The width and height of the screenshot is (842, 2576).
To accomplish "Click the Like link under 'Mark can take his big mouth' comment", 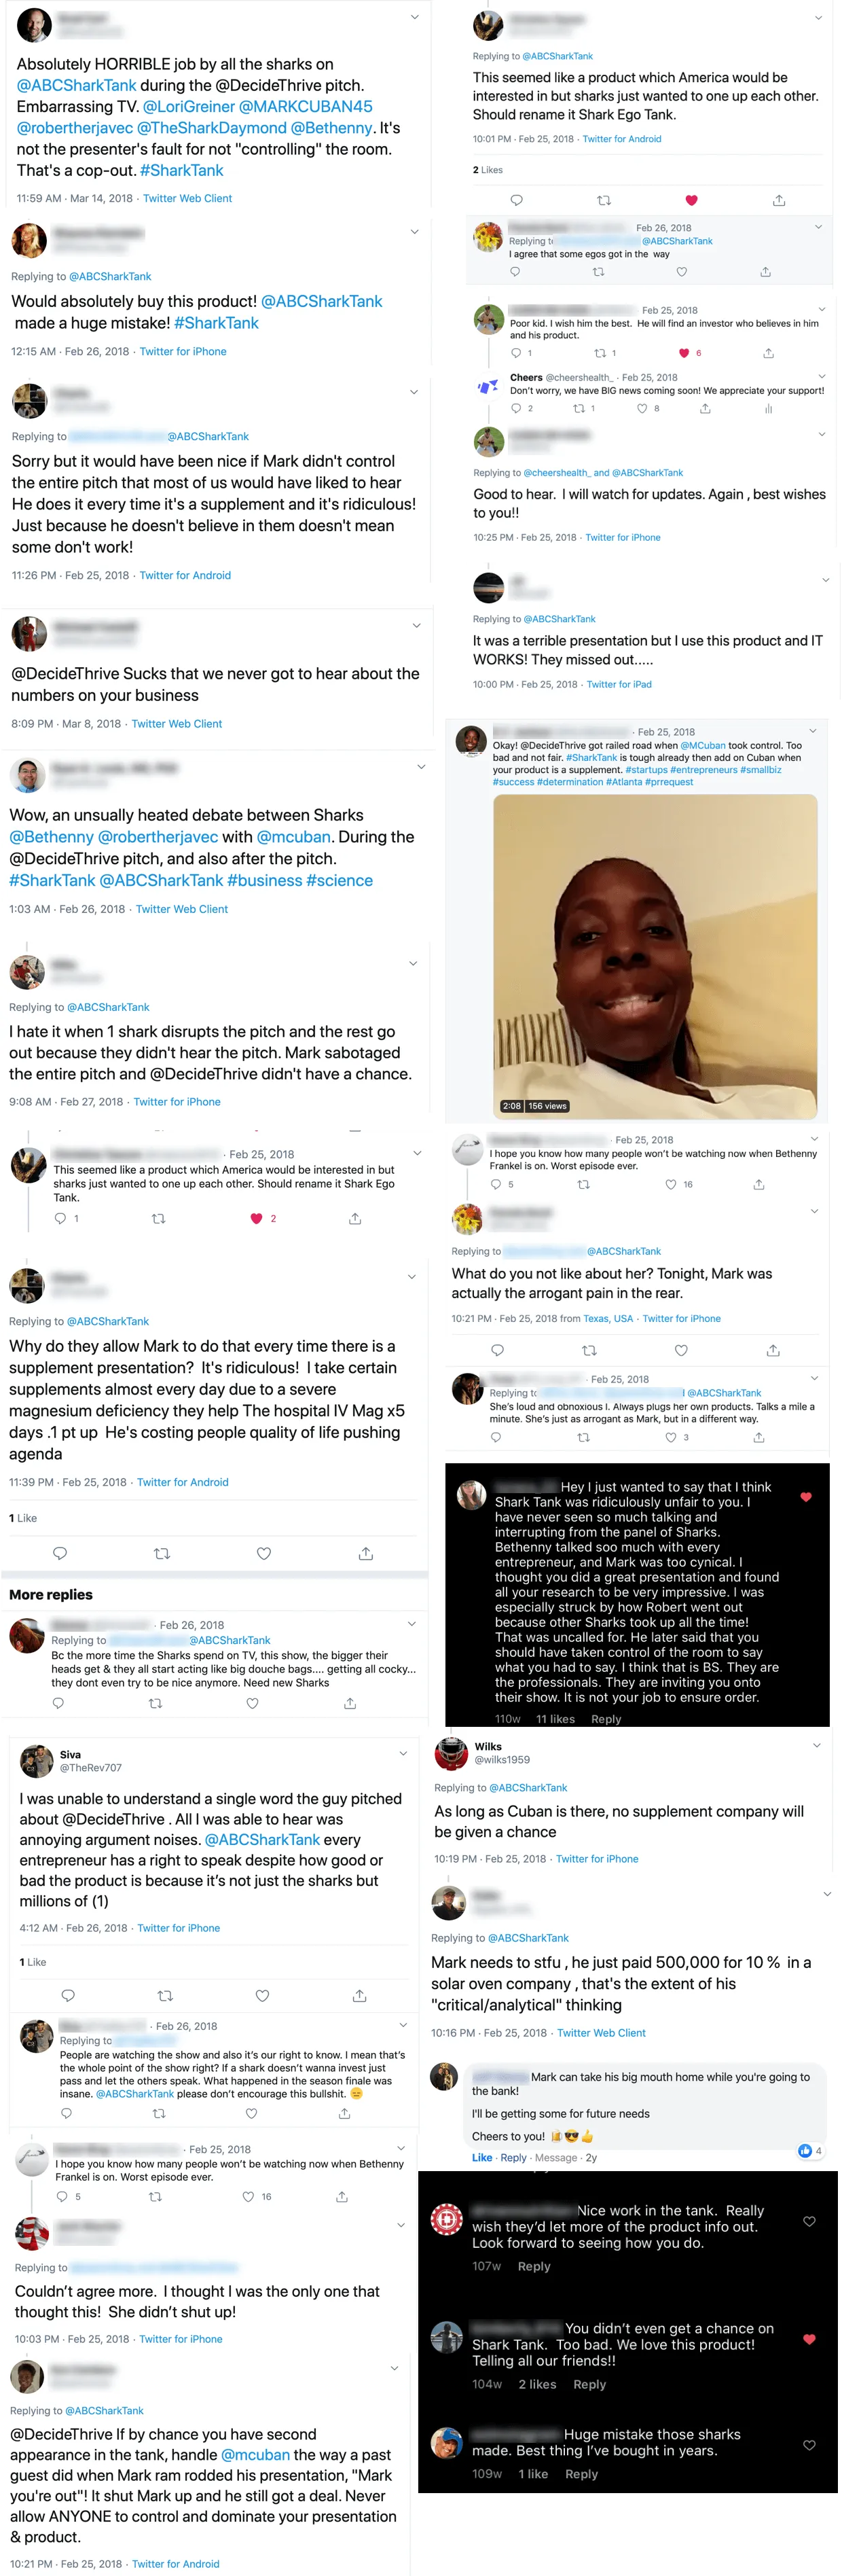I will tap(482, 2157).
